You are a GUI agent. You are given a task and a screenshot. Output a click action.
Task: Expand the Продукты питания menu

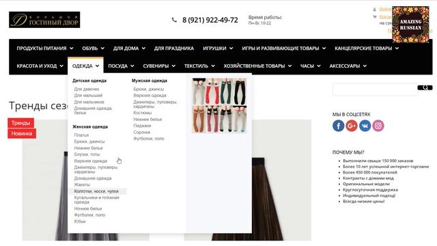coord(45,49)
